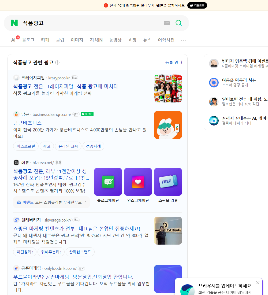This screenshot has height=295, width=268.
Task: Switch to the 지식iN tab
Action: coord(96,40)
